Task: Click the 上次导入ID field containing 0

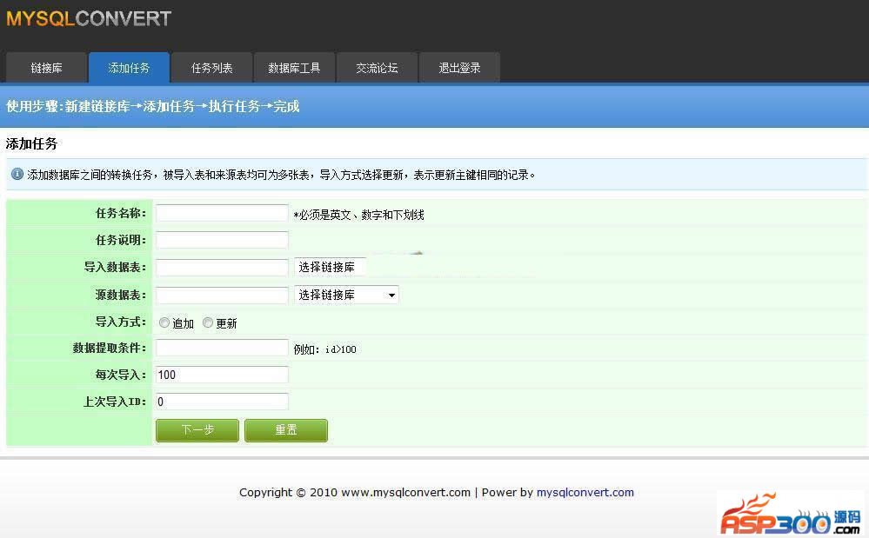Action: pyautogui.click(x=222, y=402)
